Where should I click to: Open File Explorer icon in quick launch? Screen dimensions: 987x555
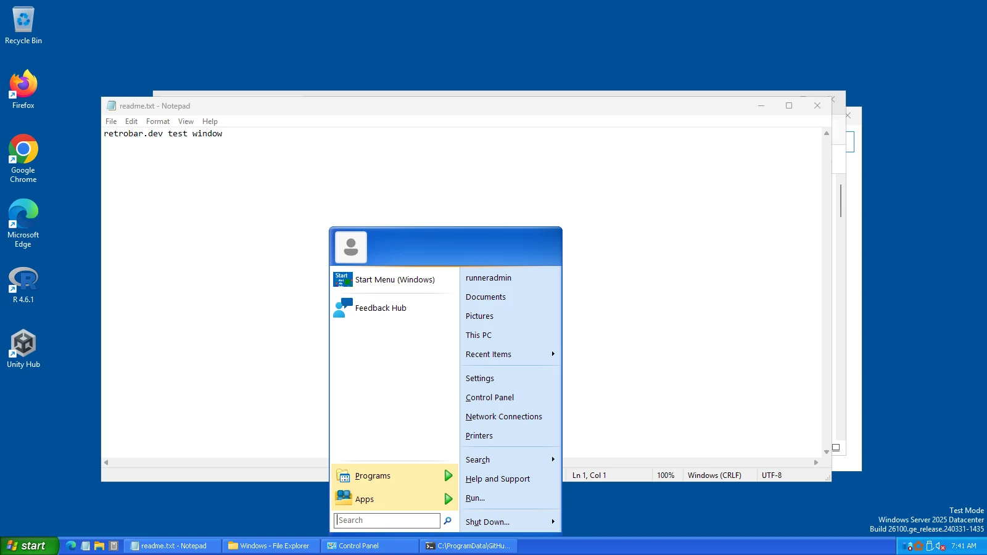[x=99, y=546]
